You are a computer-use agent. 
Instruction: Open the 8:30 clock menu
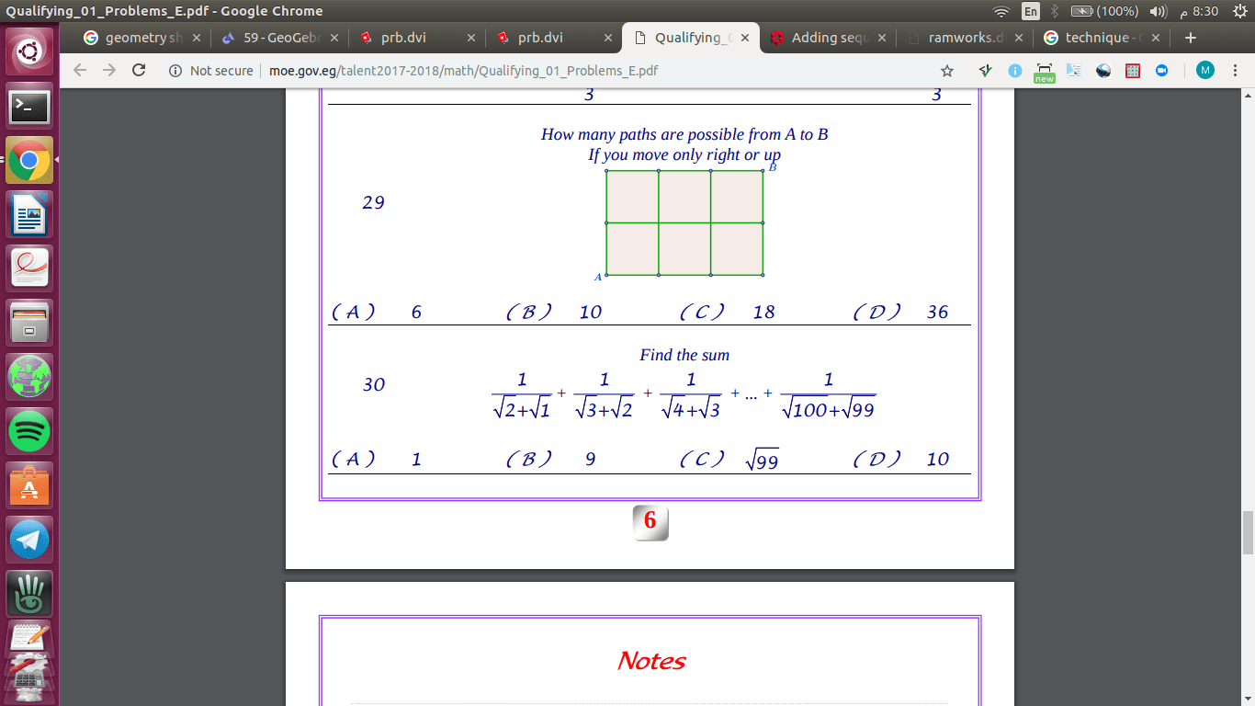(1198, 11)
